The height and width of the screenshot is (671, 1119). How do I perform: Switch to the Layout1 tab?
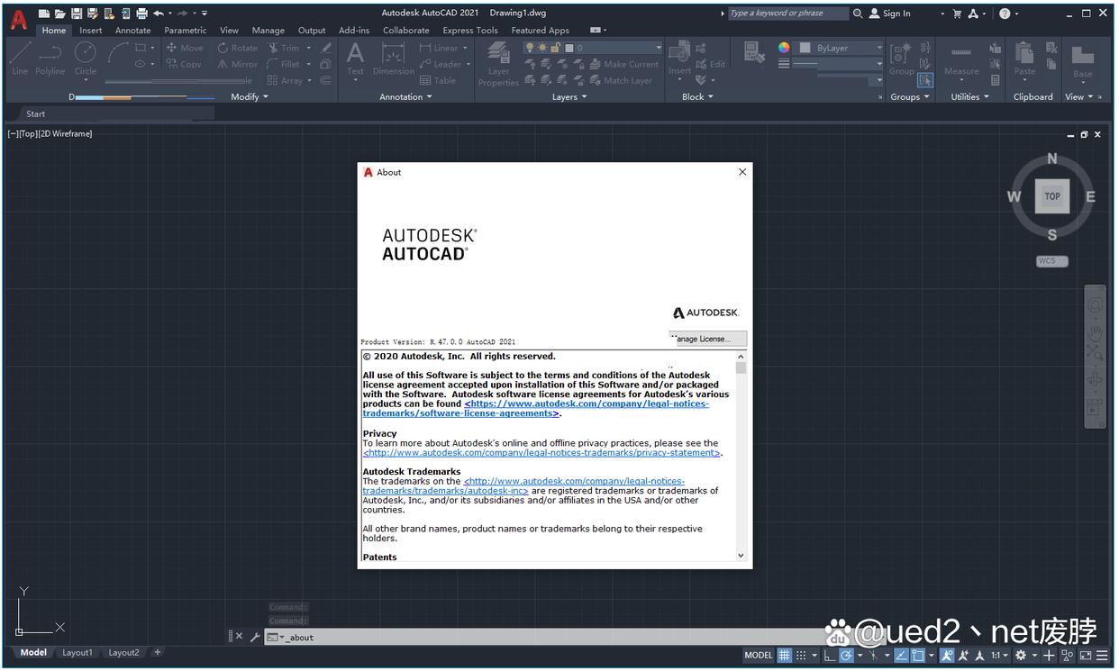[x=77, y=652]
